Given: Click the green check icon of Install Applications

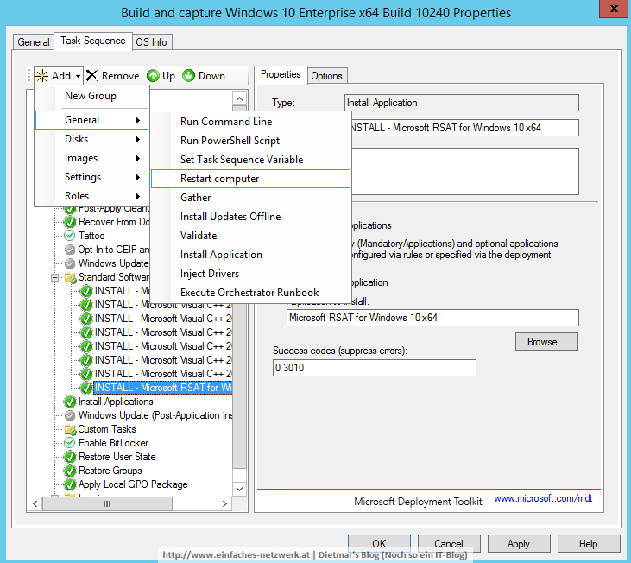Looking at the screenshot, I should point(70,402).
